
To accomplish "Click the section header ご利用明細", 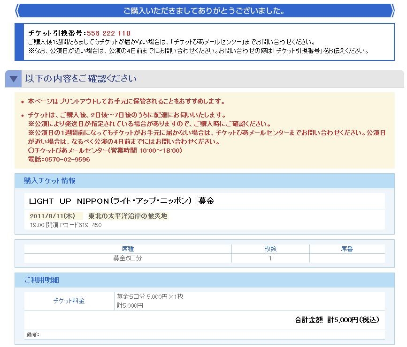I will point(41,280).
